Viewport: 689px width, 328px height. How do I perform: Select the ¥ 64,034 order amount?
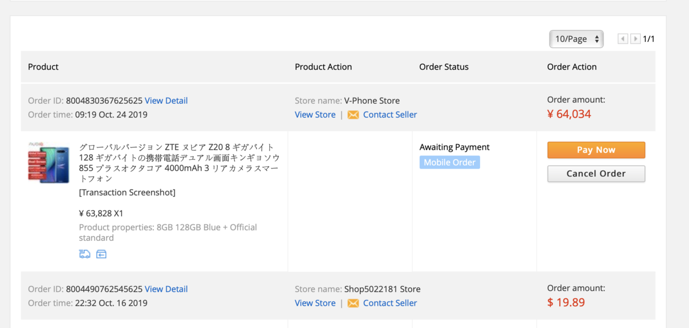coord(569,114)
